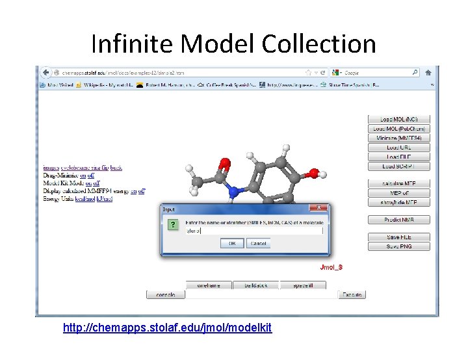Confirm the Input dialog with OK
Screen dimensions: 468x351
[x=232, y=243]
